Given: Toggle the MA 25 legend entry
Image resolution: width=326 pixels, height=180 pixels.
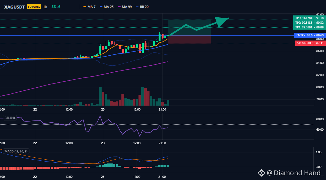Looking at the screenshot, I should click(107, 7).
